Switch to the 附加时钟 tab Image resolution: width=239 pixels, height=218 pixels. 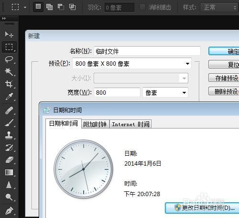95,124
